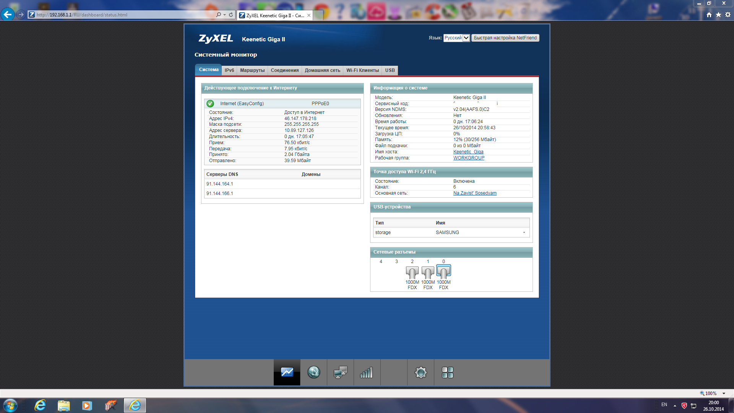Open the System settings gear icon
Screen dimensions: 734x413
421,372
